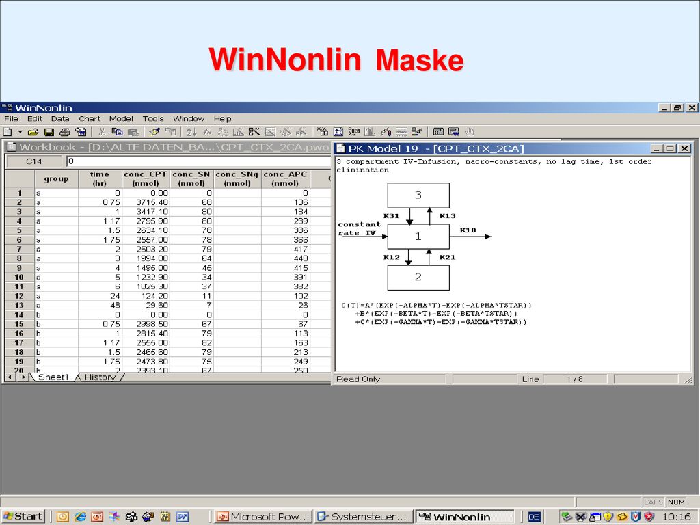
Task: Click the DE language indicator
Action: [x=534, y=517]
